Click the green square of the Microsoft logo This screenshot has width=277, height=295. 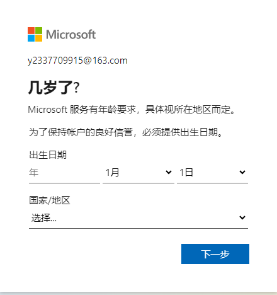(x=38, y=30)
